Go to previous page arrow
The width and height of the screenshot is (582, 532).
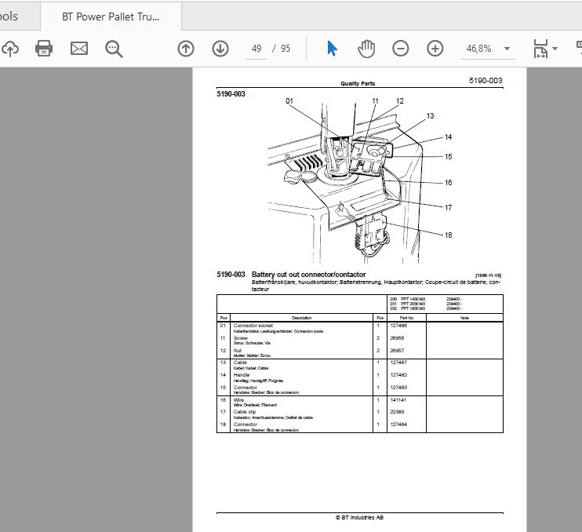[x=186, y=49]
